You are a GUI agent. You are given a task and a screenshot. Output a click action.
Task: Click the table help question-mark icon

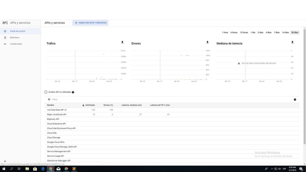295,99
